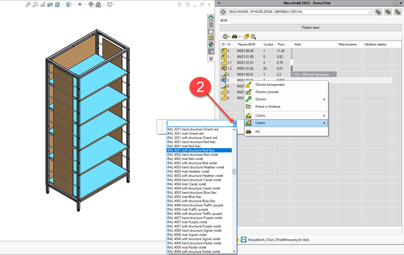The image size is (404, 255).
Task: Expand the View Settings dropdown arrow
Action: tap(115, 4)
